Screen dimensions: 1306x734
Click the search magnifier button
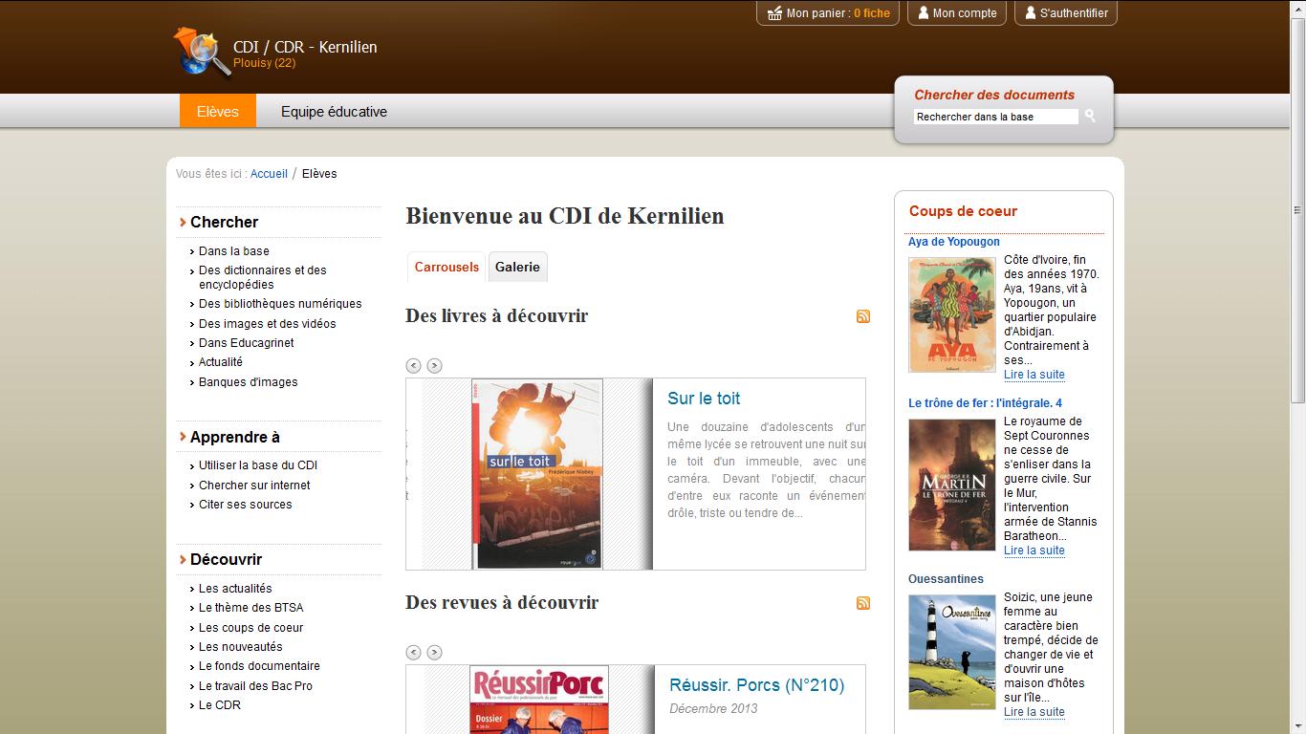coord(1090,117)
